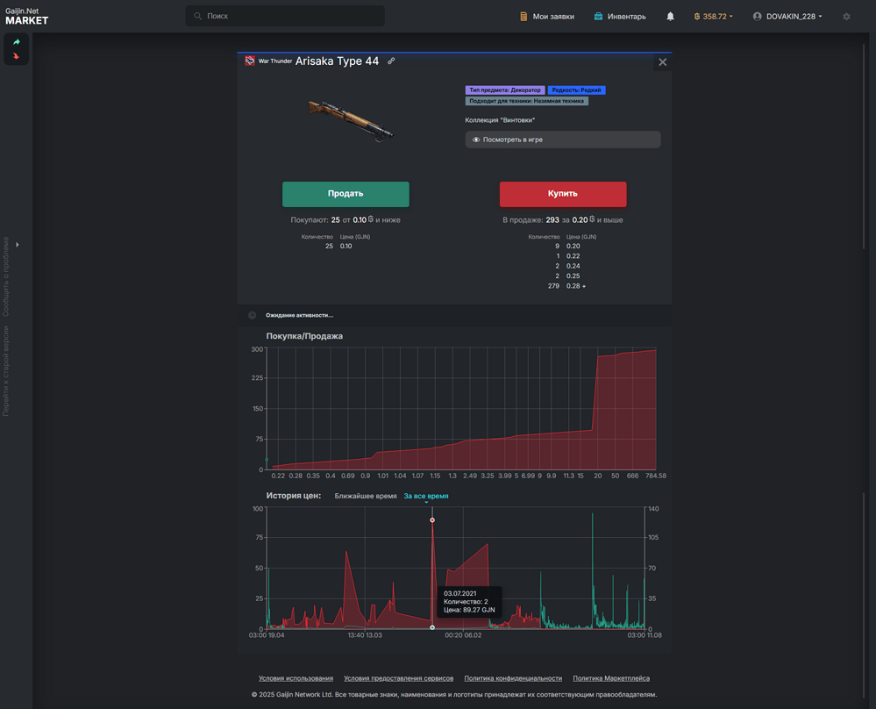This screenshot has width=876, height=709.
Task: Copy item link icon beside Arisaka Type 44
Action: click(x=391, y=61)
